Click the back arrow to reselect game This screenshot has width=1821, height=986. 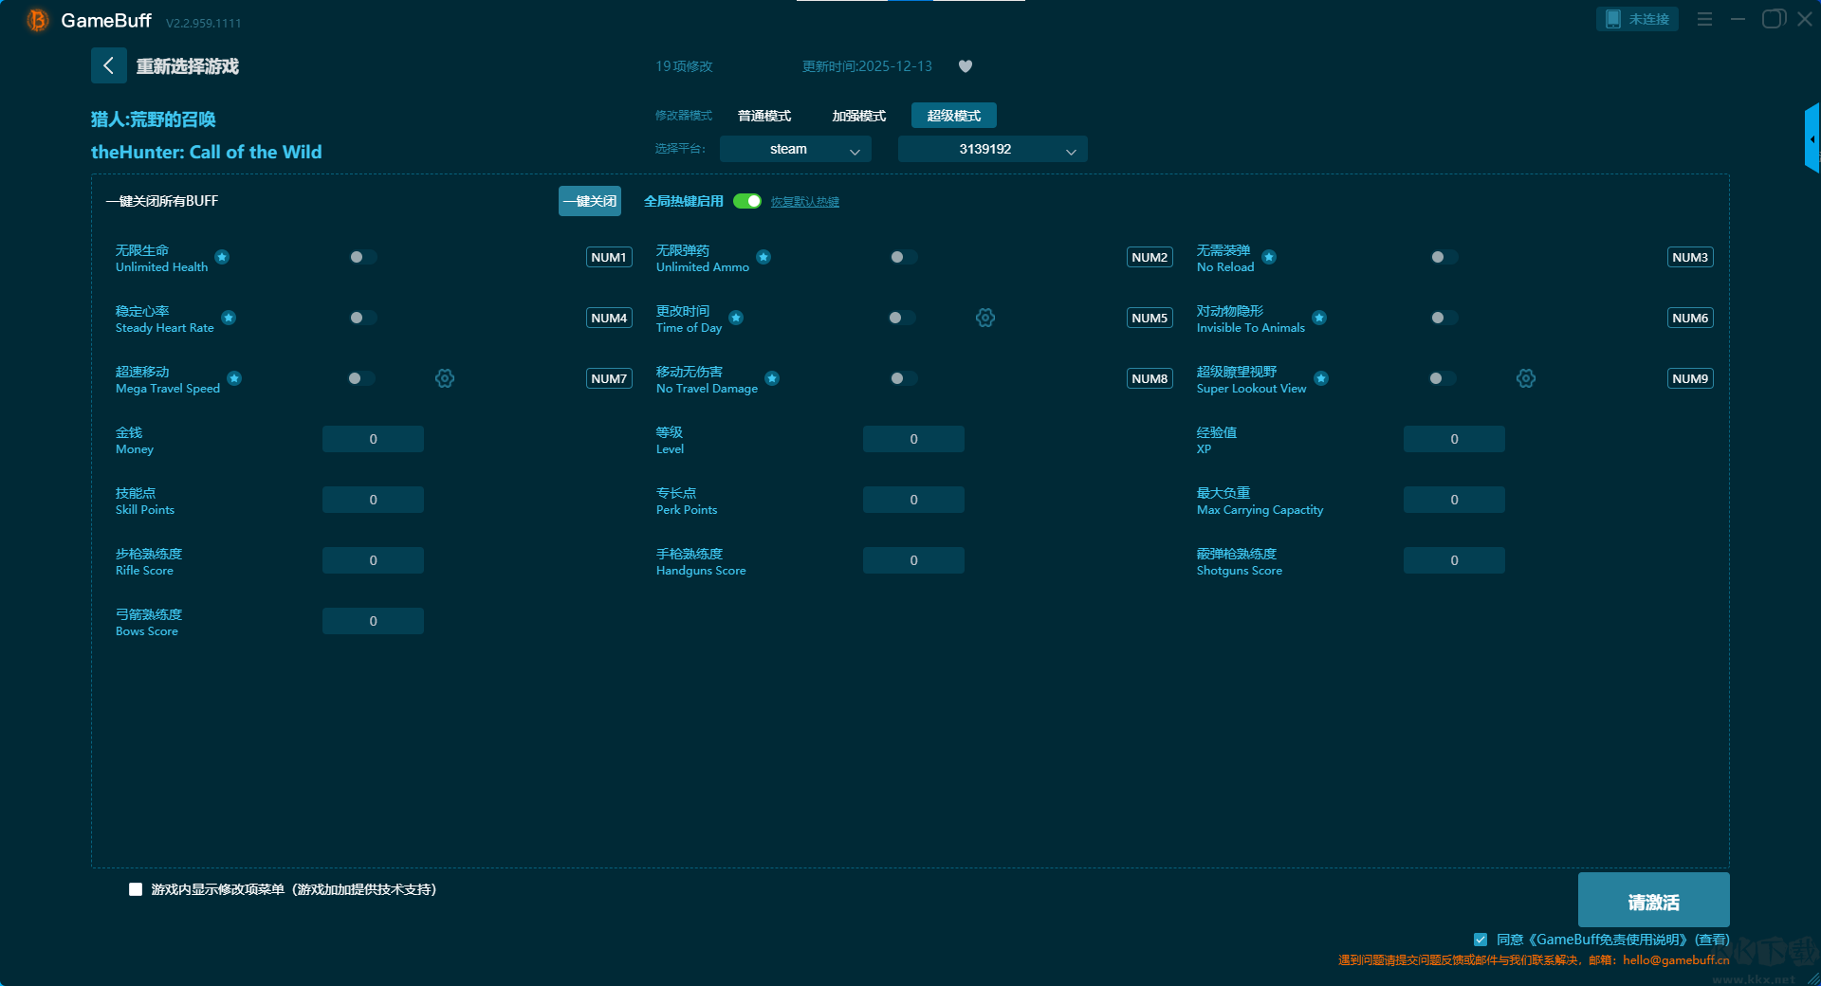[108, 65]
